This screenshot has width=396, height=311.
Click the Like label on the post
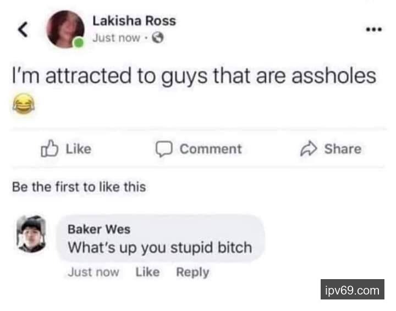pos(79,149)
